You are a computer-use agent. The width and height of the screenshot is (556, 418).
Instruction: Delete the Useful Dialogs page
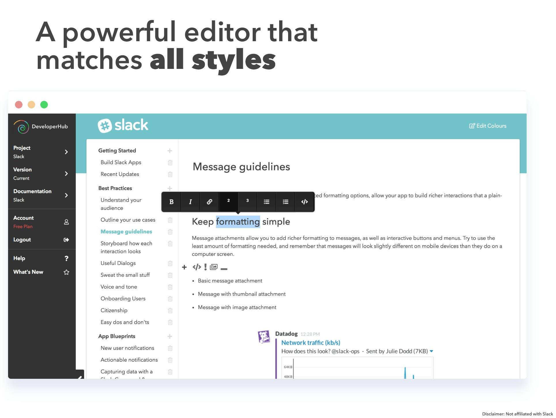[170, 263]
